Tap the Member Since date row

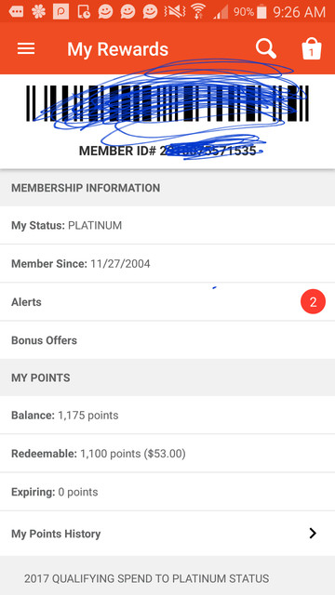pos(167,263)
